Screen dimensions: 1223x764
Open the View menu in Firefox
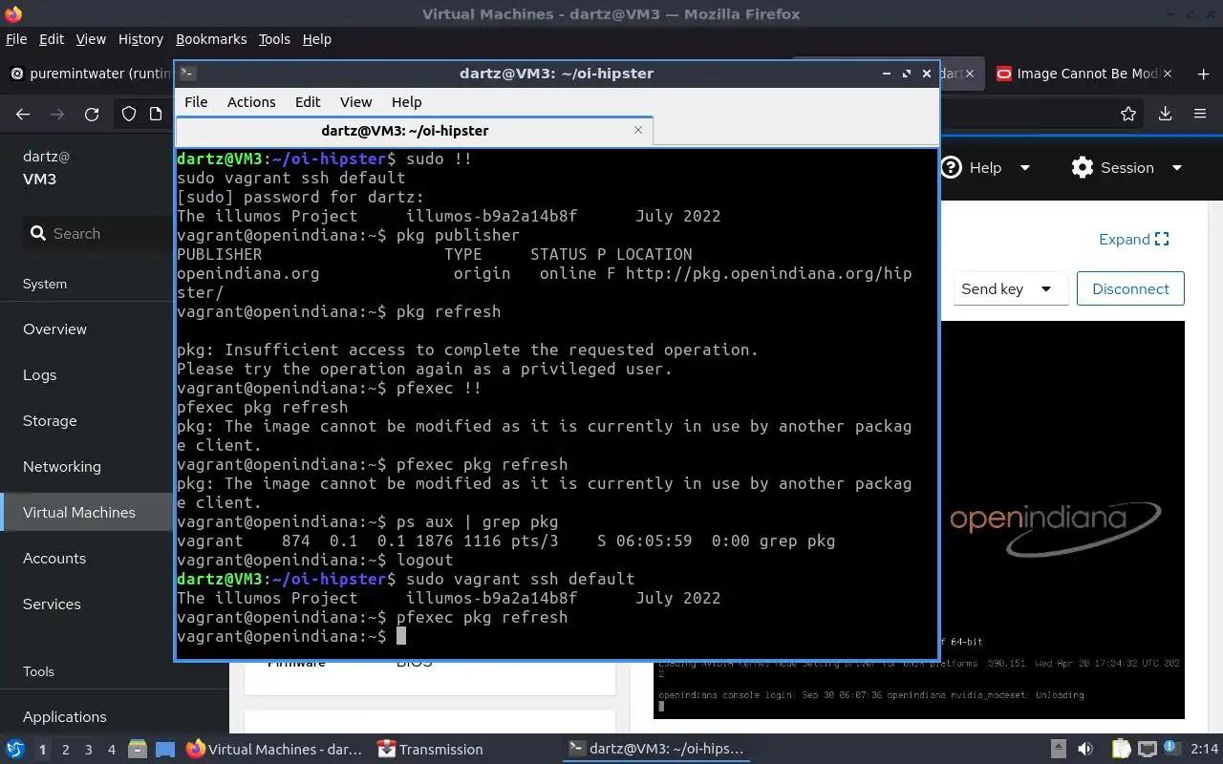click(x=91, y=39)
